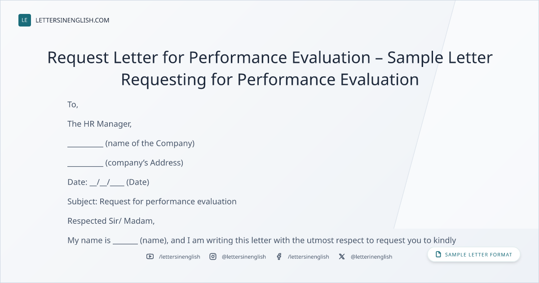Click the X (Twitter) icon

(x=342, y=256)
